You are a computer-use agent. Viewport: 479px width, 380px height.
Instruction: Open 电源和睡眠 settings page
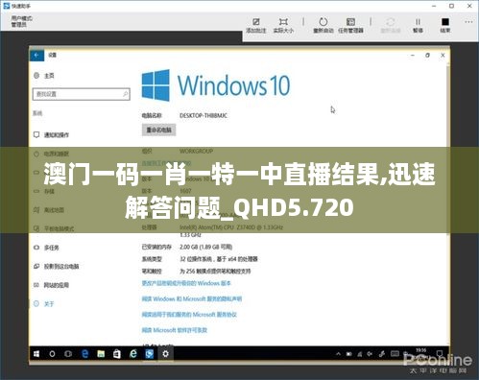(51, 154)
